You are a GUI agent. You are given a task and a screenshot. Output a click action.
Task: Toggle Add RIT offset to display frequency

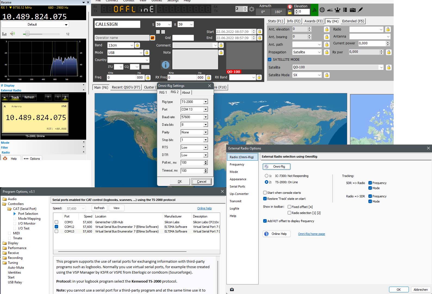[x=265, y=221]
